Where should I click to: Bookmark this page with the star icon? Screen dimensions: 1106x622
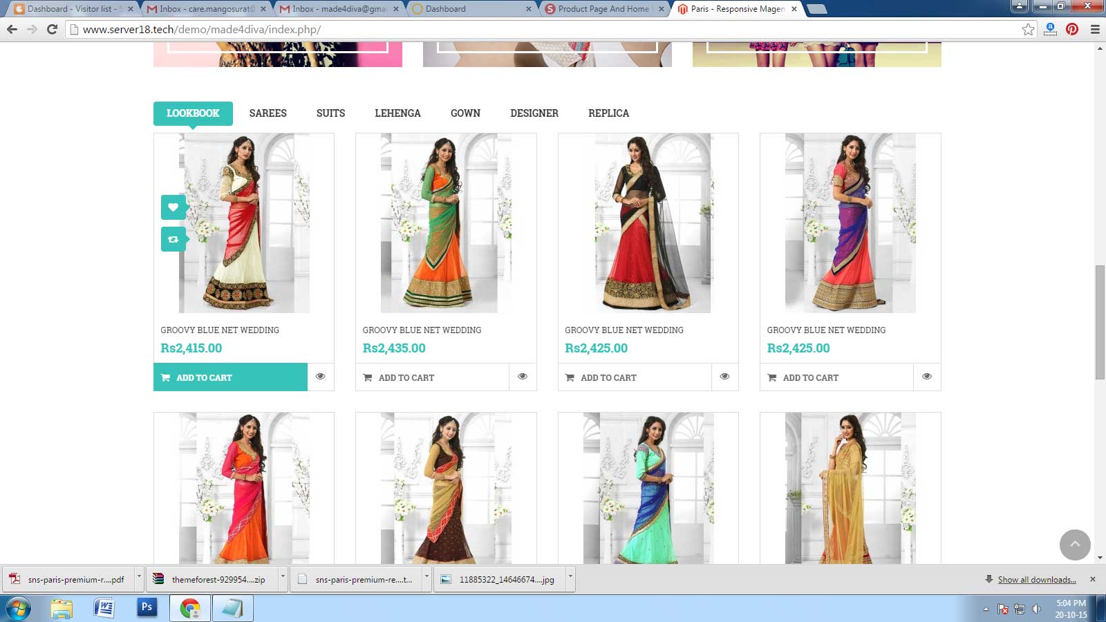(x=1028, y=29)
